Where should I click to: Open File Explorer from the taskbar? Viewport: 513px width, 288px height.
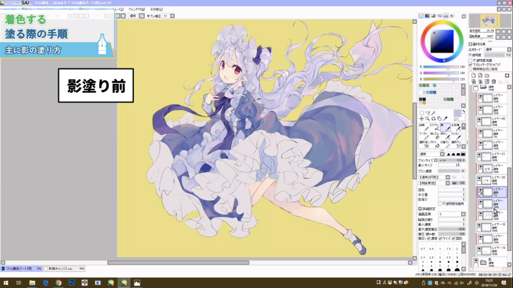32,283
